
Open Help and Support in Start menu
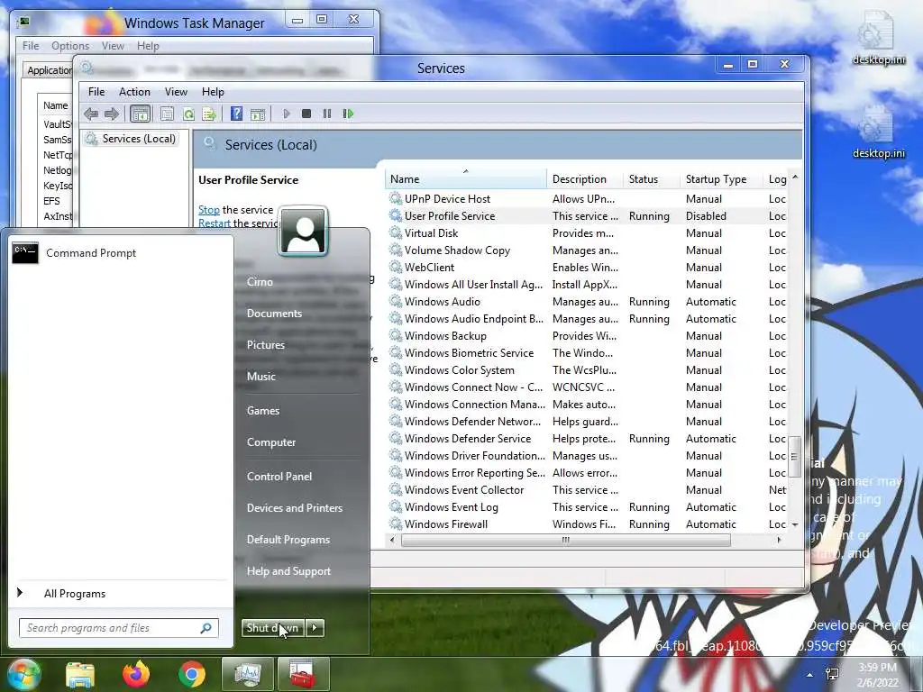[288, 571]
